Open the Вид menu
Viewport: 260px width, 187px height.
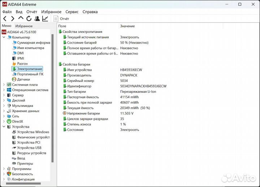click(x=19, y=12)
